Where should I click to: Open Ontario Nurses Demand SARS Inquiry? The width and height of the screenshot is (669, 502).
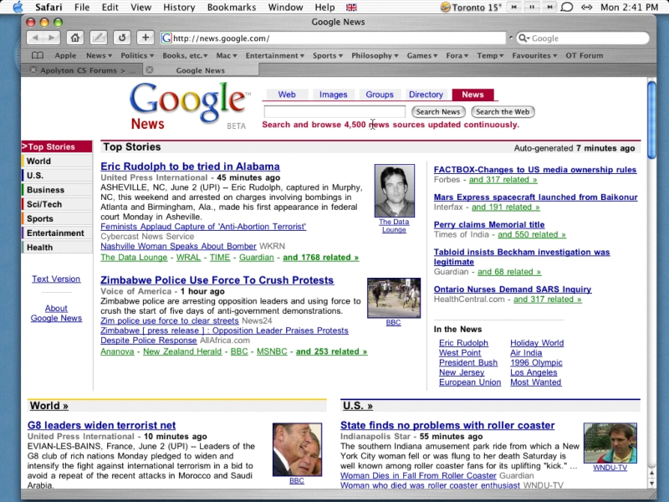click(x=513, y=289)
